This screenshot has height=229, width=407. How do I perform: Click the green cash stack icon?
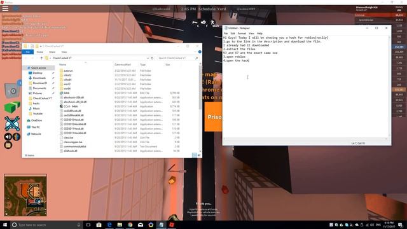pyautogui.click(x=12, y=107)
